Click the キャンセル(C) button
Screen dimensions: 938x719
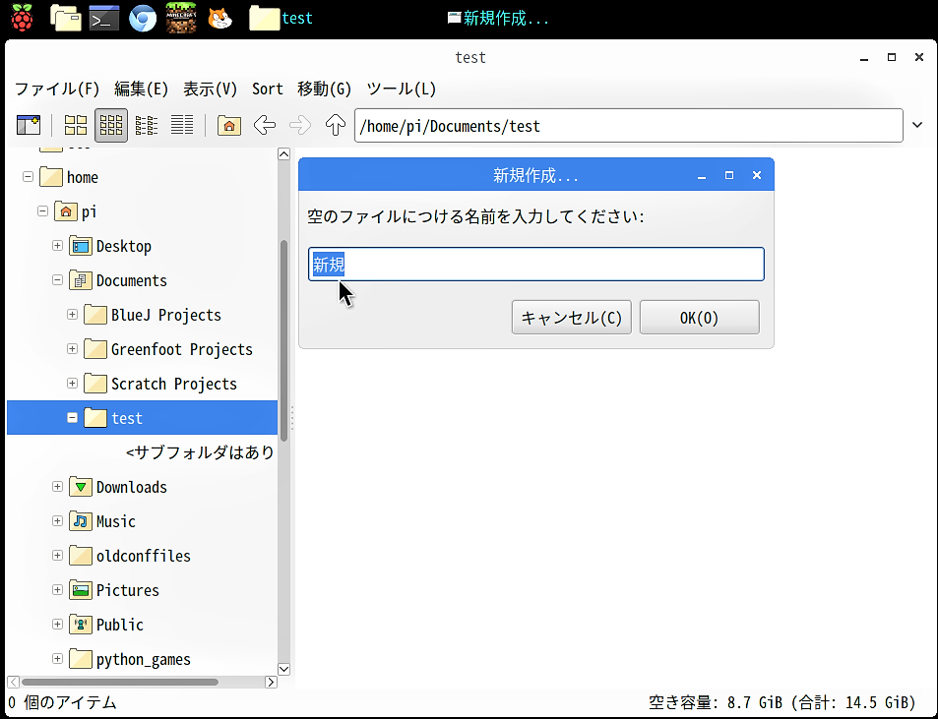click(571, 318)
